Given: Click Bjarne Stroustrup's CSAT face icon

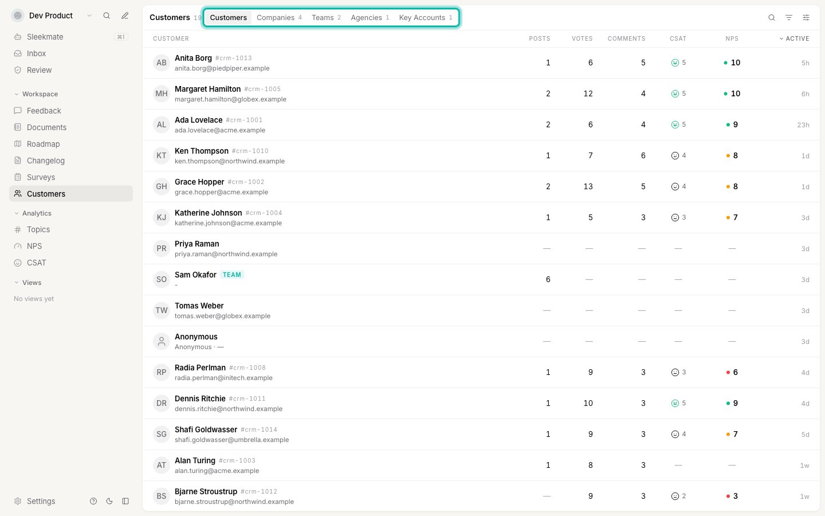Looking at the screenshot, I should tap(675, 497).
